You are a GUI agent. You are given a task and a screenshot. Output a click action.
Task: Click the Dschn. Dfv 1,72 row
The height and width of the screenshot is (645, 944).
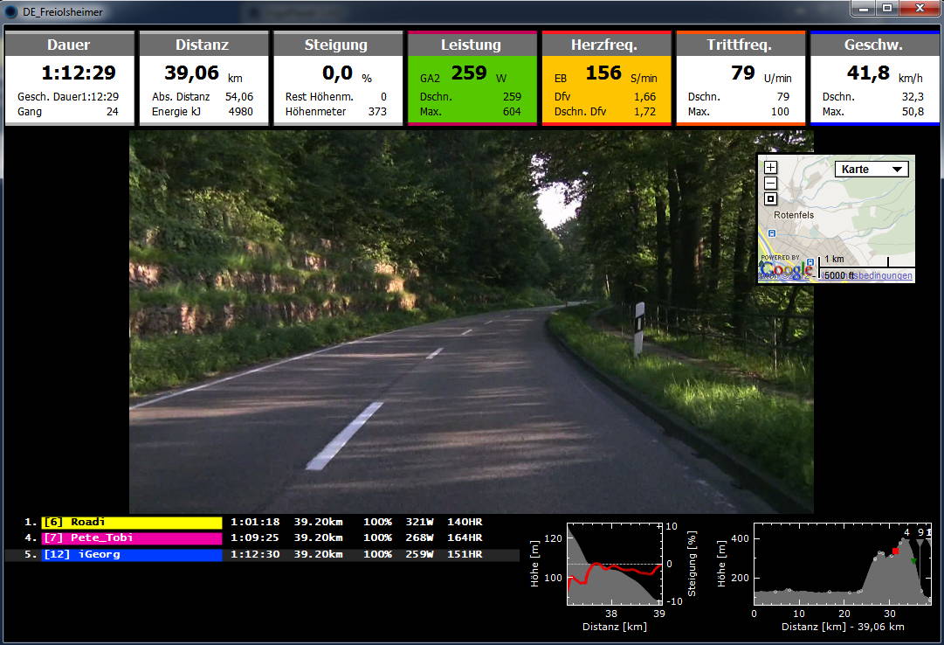pyautogui.click(x=605, y=112)
